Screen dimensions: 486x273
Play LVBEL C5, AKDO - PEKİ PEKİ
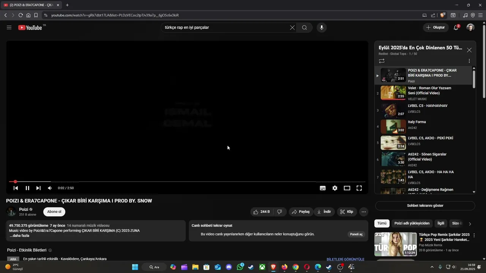424,142
